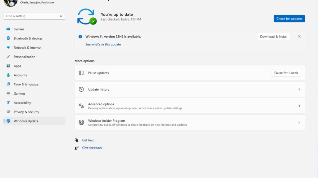
Task: Expand Windows Insider Program chevron
Action: pyautogui.click(x=299, y=122)
